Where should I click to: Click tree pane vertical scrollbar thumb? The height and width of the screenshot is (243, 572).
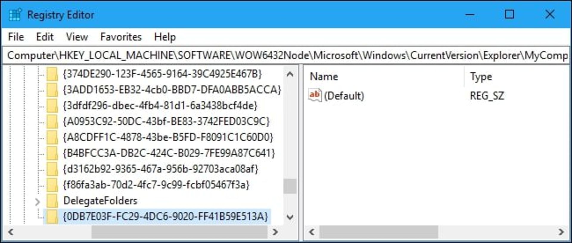(x=290, y=186)
